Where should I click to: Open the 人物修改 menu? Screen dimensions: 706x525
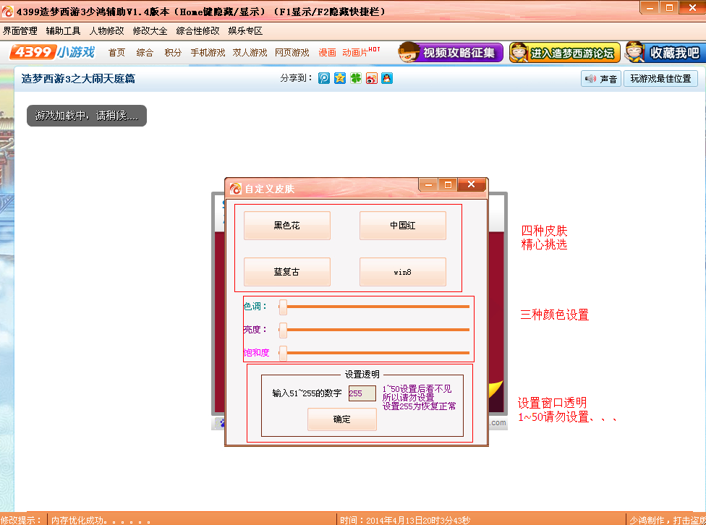click(x=106, y=31)
